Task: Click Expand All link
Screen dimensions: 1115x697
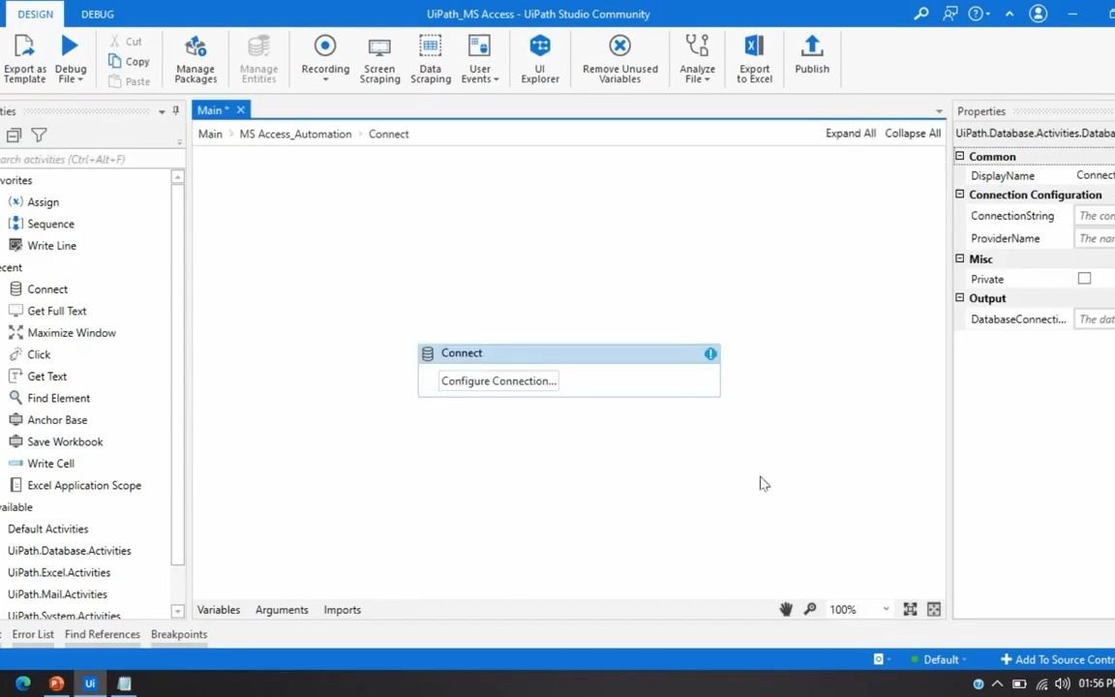Action: [851, 133]
